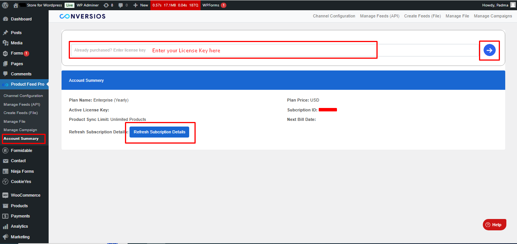
Task: Select Manage File in sidebar submenu
Action: (x=14, y=122)
